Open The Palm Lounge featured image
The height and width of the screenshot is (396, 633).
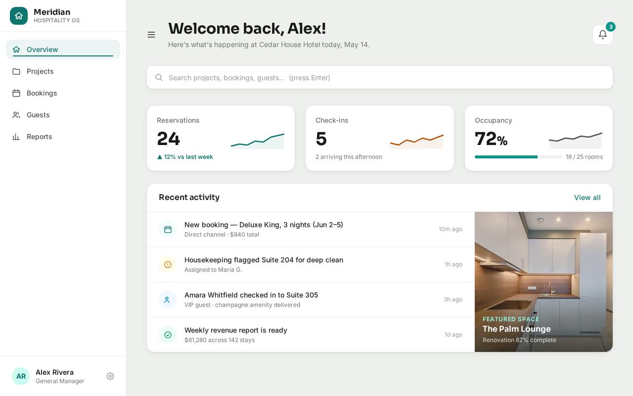point(543,282)
